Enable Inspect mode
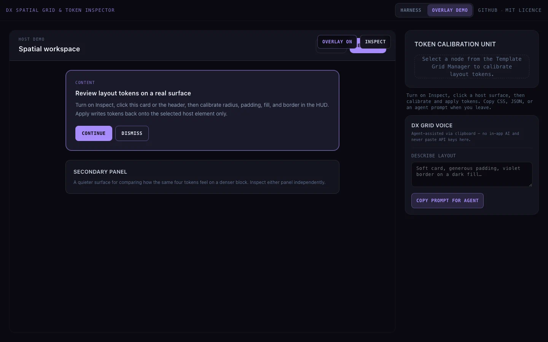 [x=375, y=42]
